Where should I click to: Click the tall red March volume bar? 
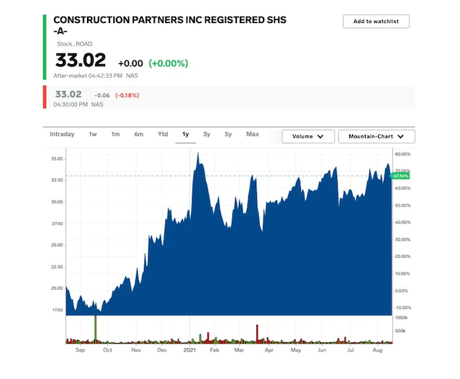[x=257, y=334]
